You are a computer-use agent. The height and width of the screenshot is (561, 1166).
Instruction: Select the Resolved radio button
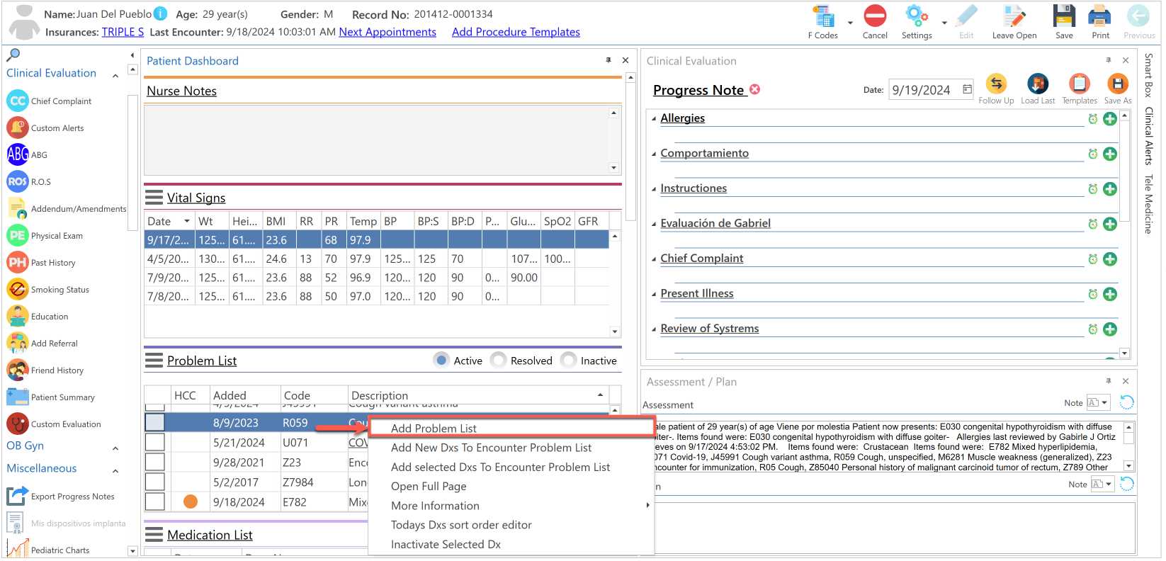[x=499, y=361]
